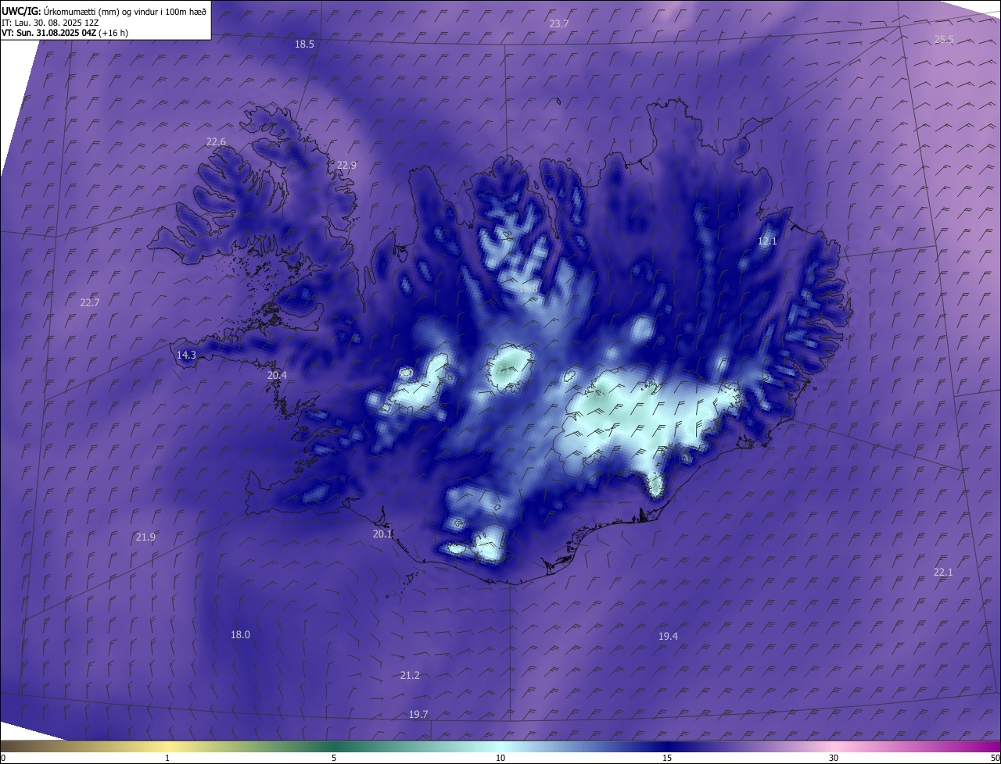Screen dimensions: 1001x764
Task: Click the 18.5 value label on the map
Action: (x=304, y=45)
